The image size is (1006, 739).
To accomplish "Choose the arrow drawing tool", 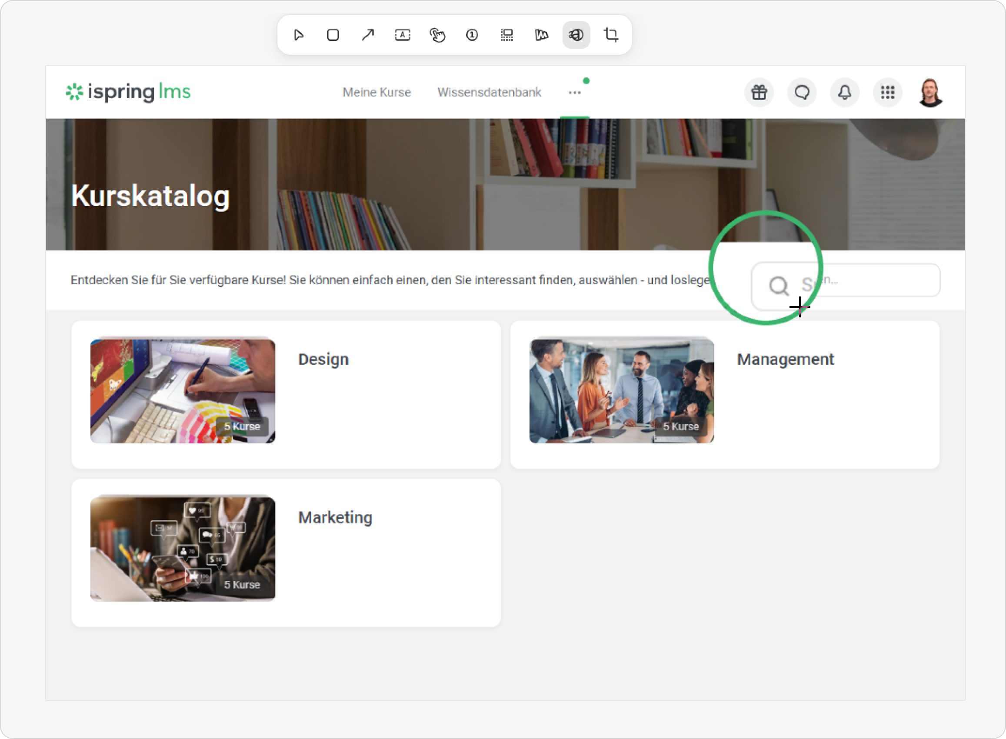I will pos(368,35).
